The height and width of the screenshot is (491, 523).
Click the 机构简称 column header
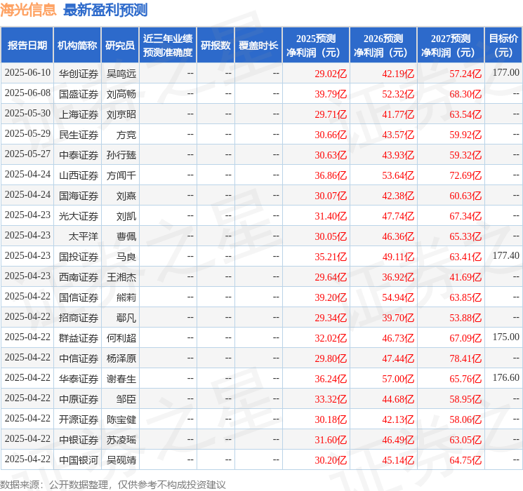(77, 46)
